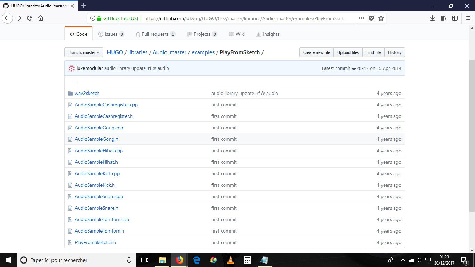Click the wav2sketch commit message link
475x267 pixels.
245,93
